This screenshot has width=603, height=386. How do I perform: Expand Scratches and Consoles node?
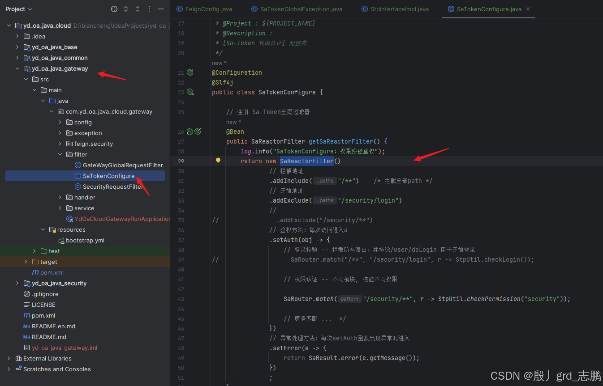pyautogui.click(x=9, y=369)
